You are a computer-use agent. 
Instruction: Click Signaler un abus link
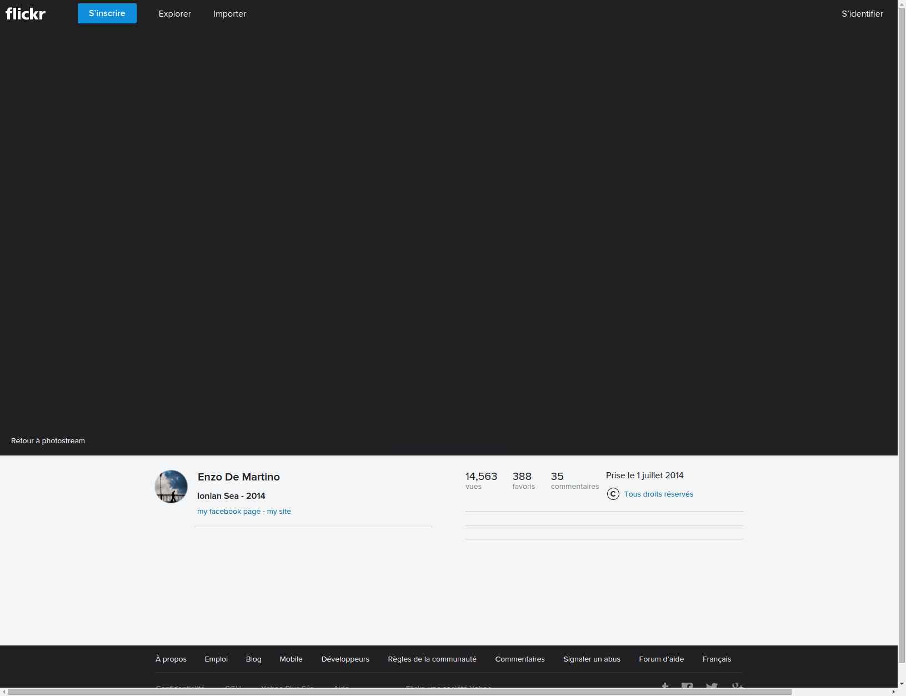click(x=592, y=659)
